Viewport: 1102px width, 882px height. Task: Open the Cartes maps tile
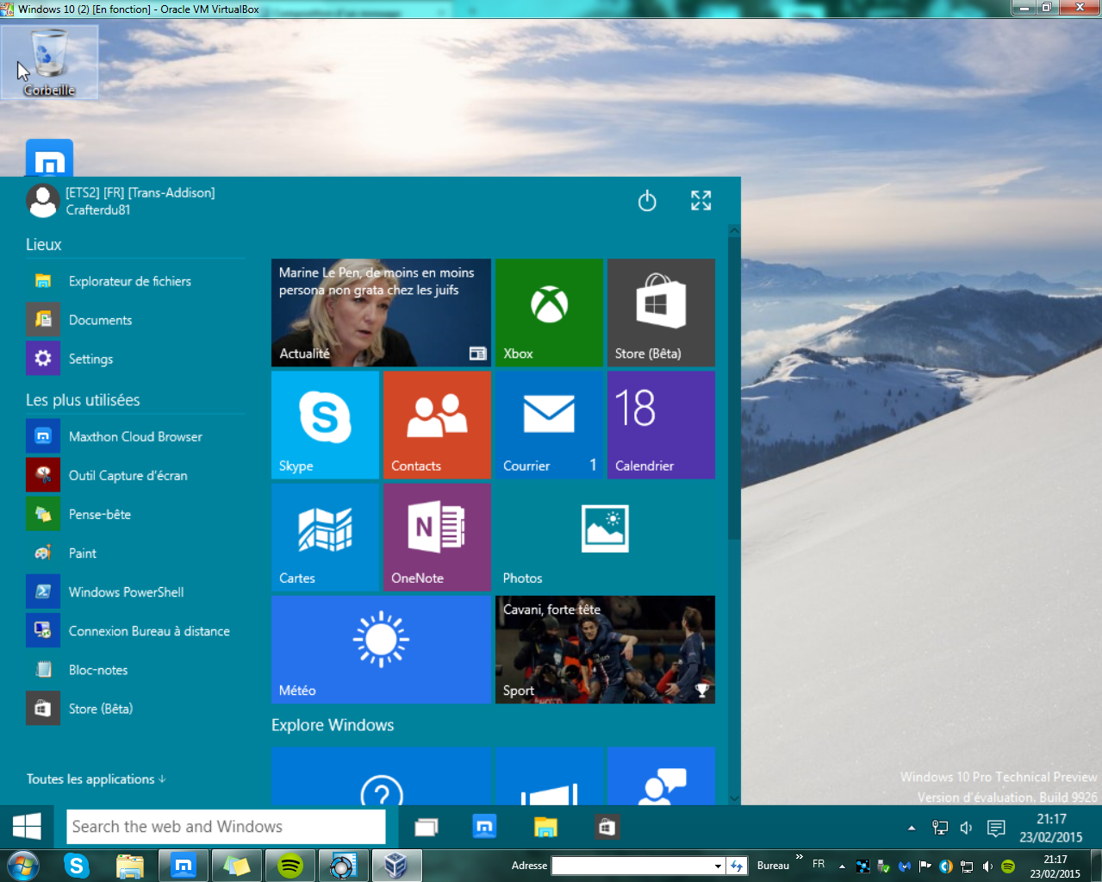(325, 537)
